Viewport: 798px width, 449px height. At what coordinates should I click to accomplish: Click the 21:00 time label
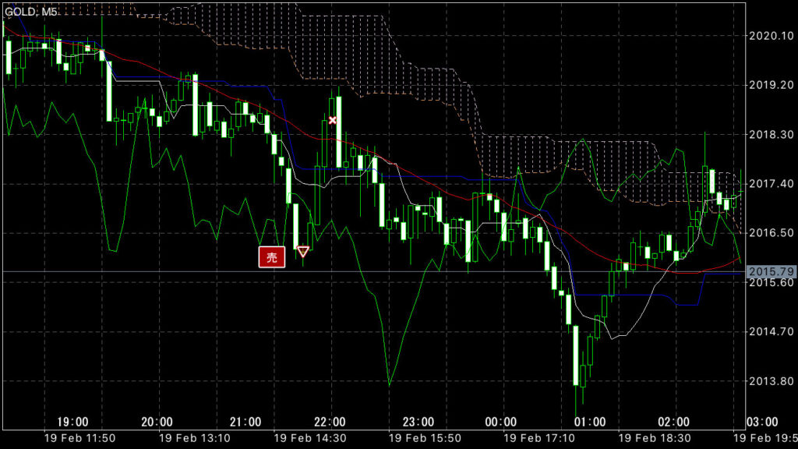245,422
